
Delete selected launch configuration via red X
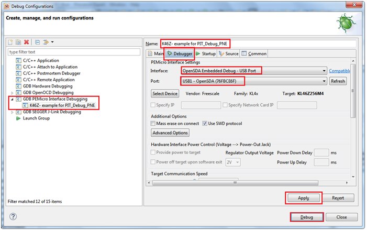coord(27,42)
